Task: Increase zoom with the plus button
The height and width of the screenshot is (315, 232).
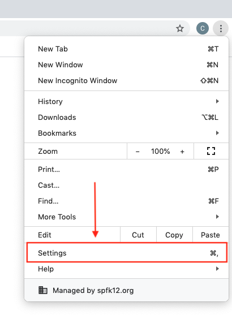Action: click(182, 152)
